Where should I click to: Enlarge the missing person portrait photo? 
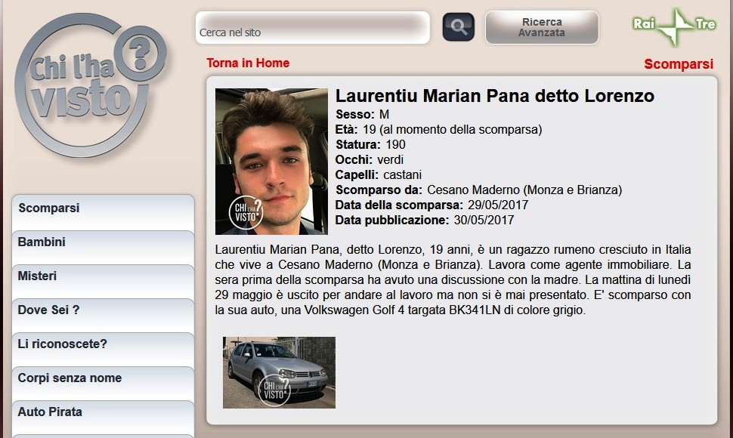point(271,162)
